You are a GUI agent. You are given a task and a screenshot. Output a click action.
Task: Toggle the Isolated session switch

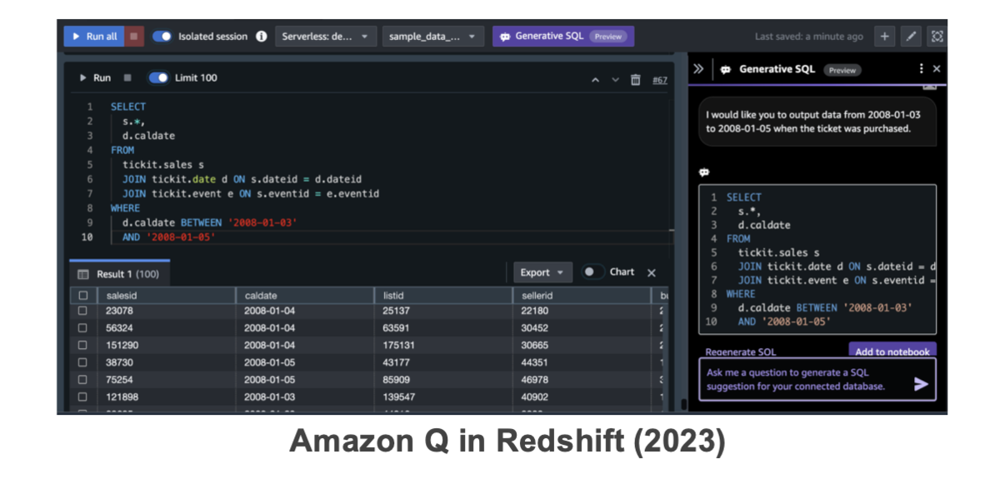(x=162, y=37)
